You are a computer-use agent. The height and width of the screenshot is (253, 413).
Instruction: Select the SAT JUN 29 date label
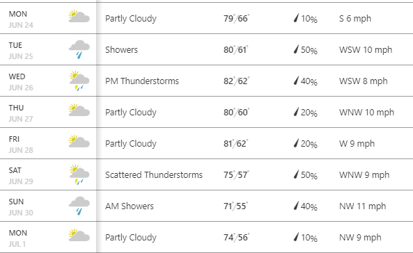pos(21,176)
